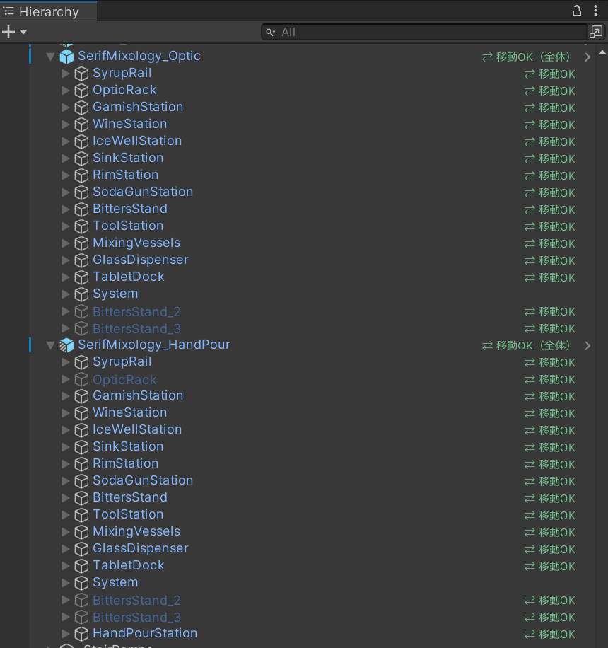608x648 pixels.
Task: Select System under SerifMixology_HandPour
Action: coord(115,582)
